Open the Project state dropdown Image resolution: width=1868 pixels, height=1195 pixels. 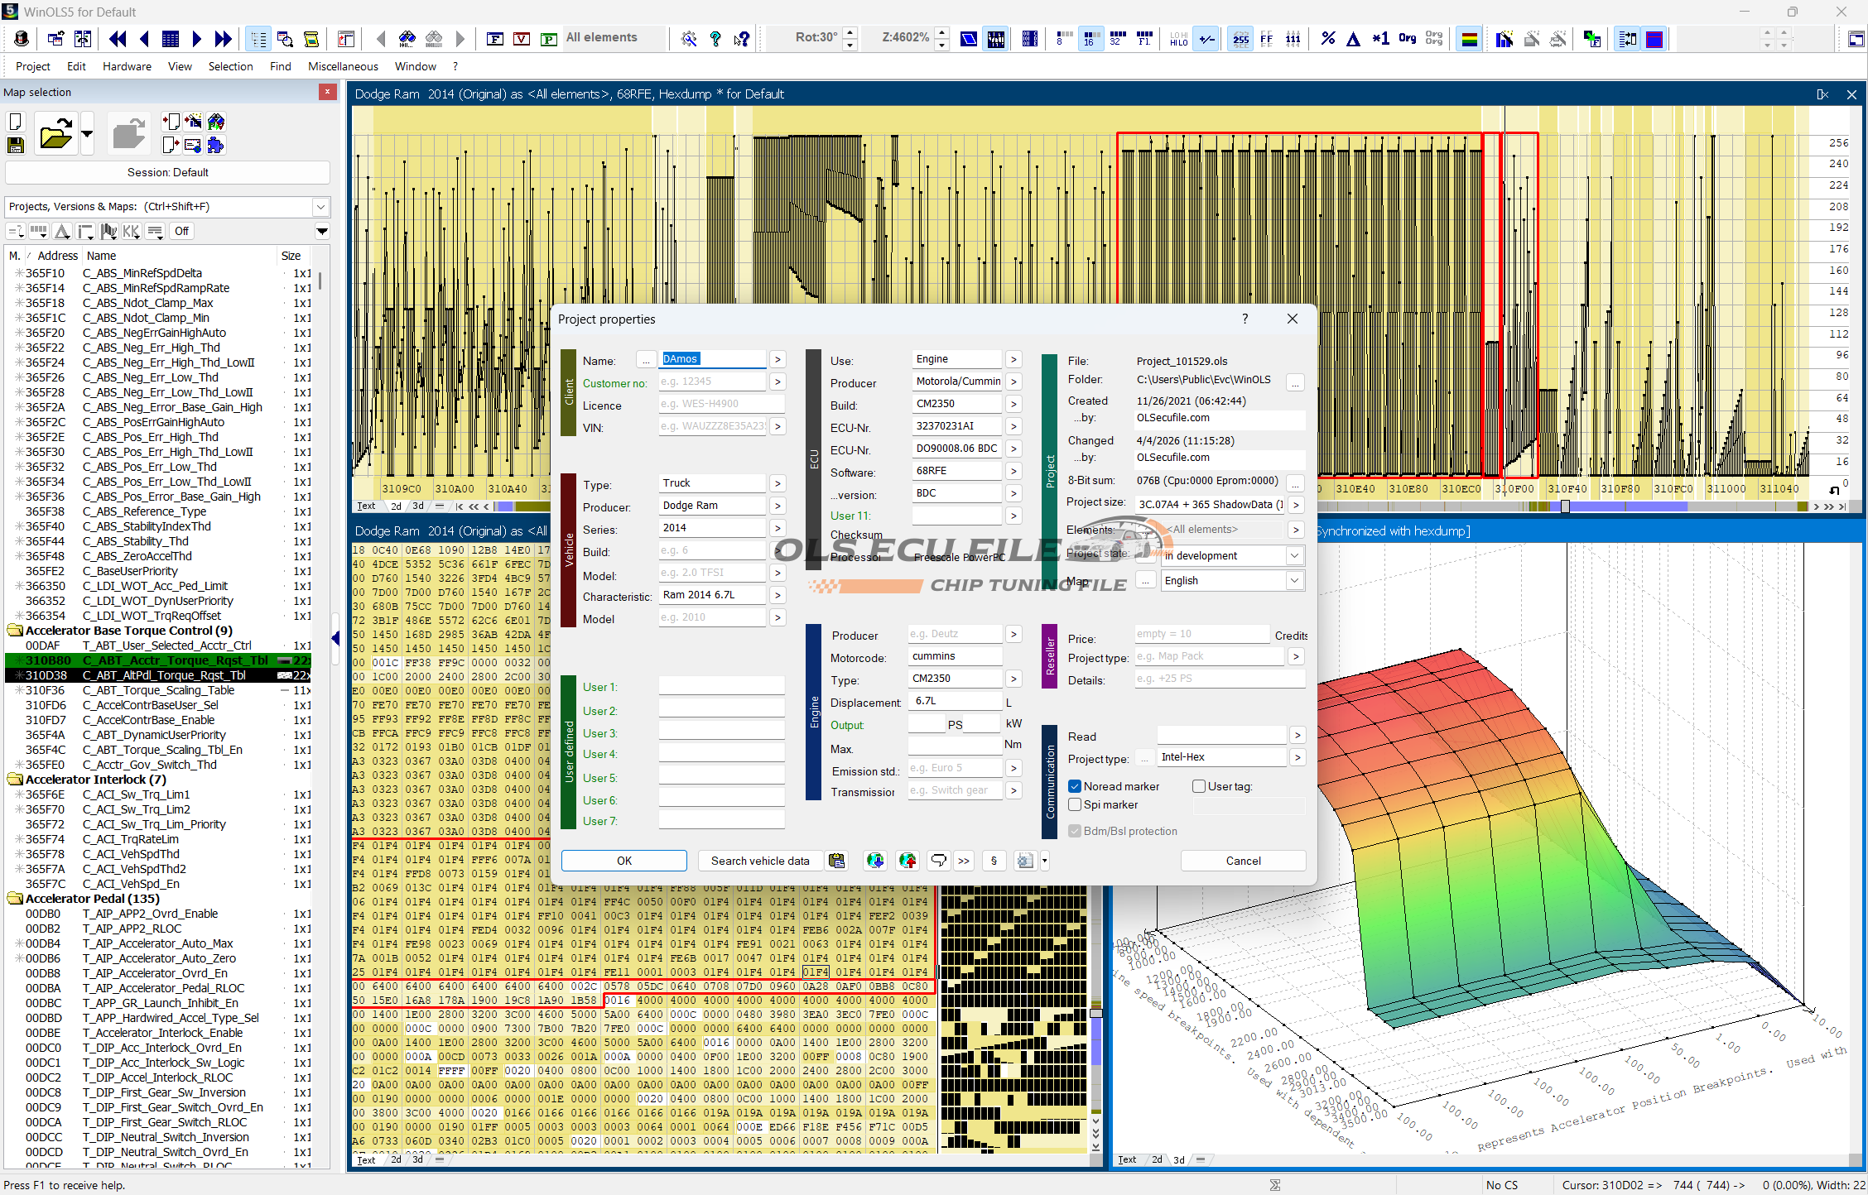click(x=1293, y=555)
